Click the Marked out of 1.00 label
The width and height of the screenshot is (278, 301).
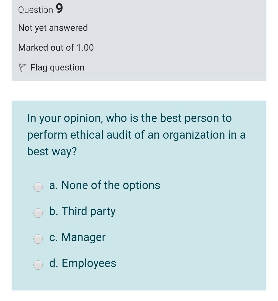coord(56,48)
